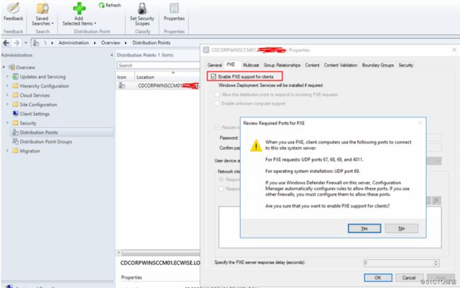Expand the Hierarchy Configuration node
Screen dimensions: 460x288
coord(7,86)
